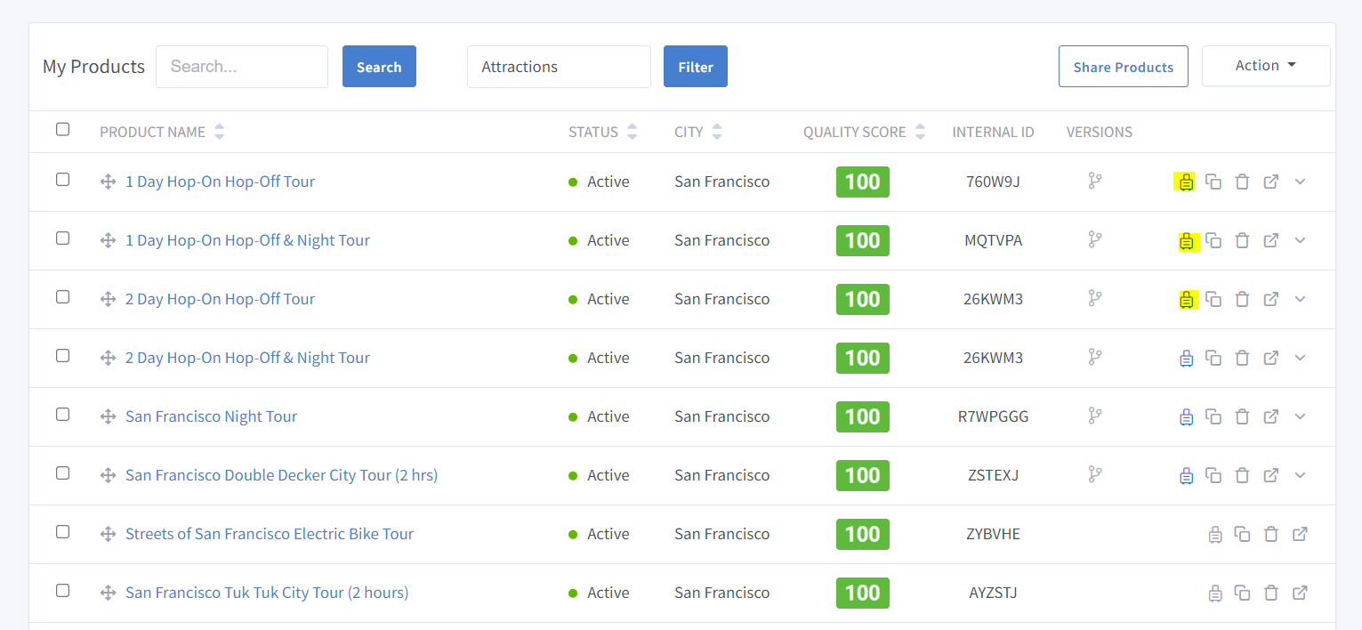Open the 2 Day Hop-On Hop-Off & Night Tour link
Screen dimensions: 1362x630
[x=247, y=358]
